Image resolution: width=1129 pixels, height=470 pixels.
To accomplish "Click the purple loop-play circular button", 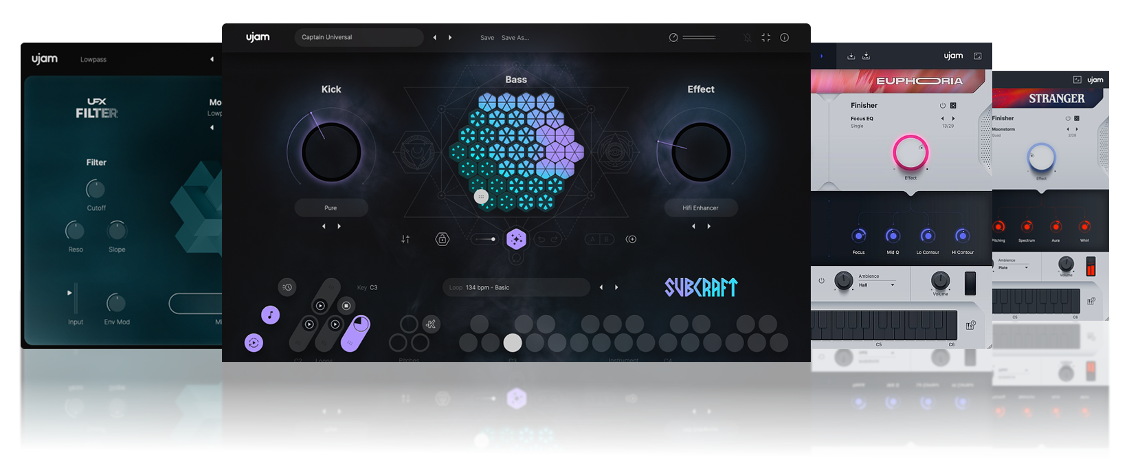I will click(254, 342).
